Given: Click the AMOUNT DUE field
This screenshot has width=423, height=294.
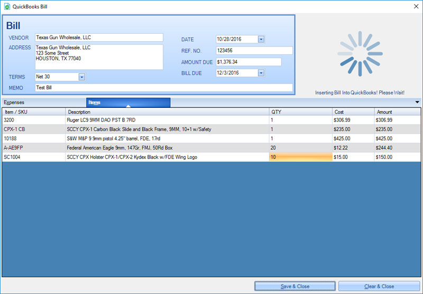Looking at the screenshot, I should [249, 62].
